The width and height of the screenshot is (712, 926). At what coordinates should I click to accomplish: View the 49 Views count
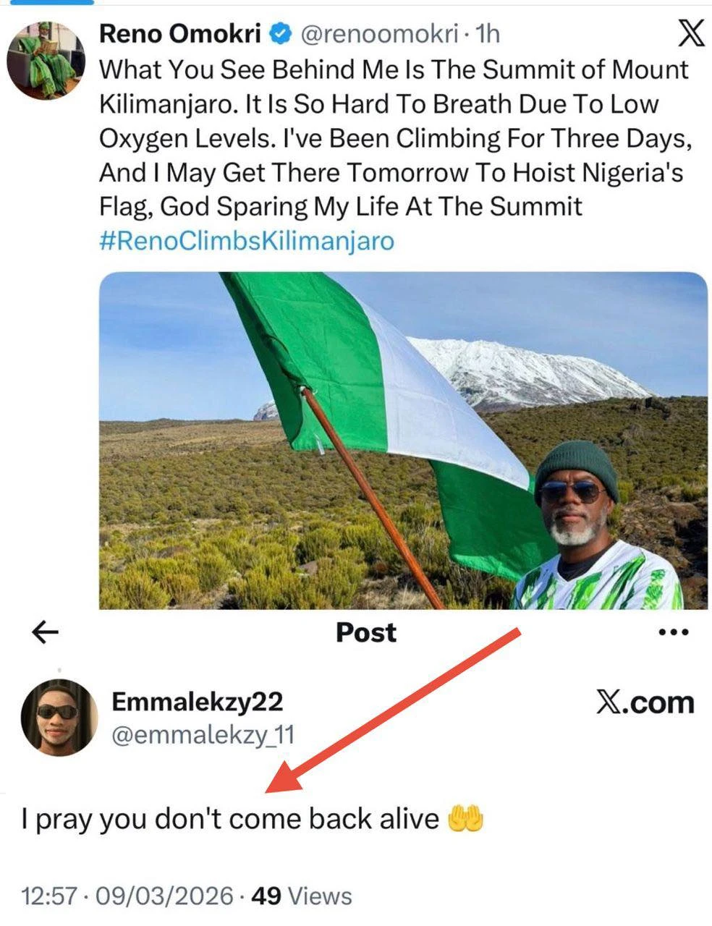pyautogui.click(x=302, y=896)
